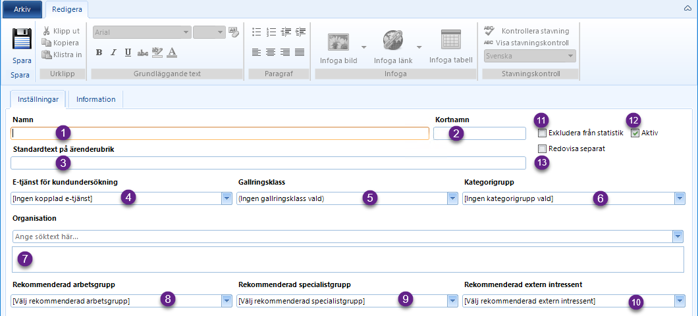Click into the Kortnamn field

[479, 133]
